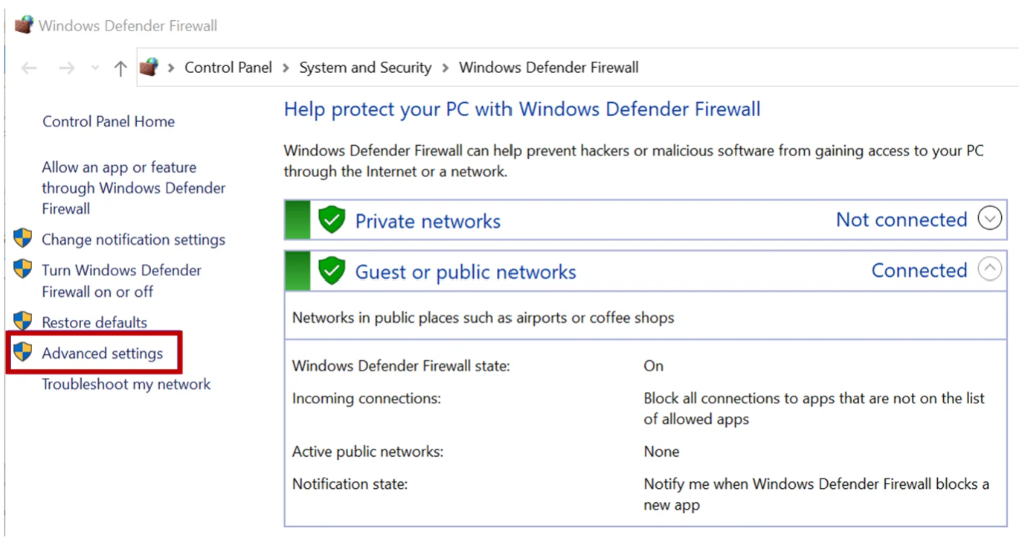Go back with the left arrow
The height and width of the screenshot is (558, 1019).
pos(29,68)
